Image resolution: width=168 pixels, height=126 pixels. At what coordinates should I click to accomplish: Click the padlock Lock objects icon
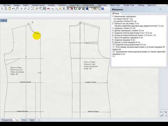[x=68, y=9]
